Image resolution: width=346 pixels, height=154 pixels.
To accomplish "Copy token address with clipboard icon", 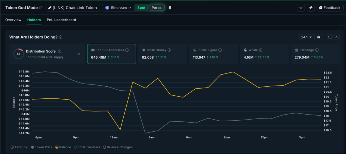I will coord(170,8).
